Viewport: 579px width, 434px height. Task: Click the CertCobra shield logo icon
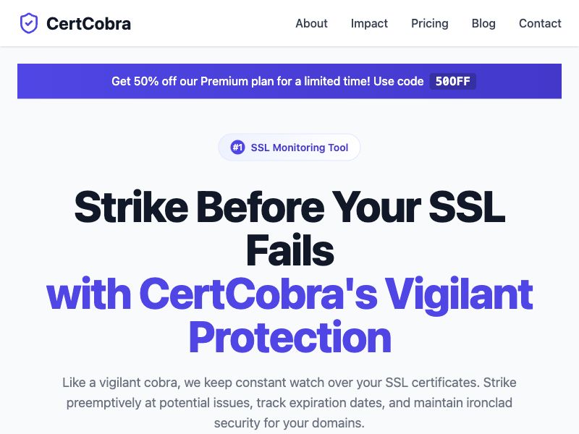coord(28,23)
